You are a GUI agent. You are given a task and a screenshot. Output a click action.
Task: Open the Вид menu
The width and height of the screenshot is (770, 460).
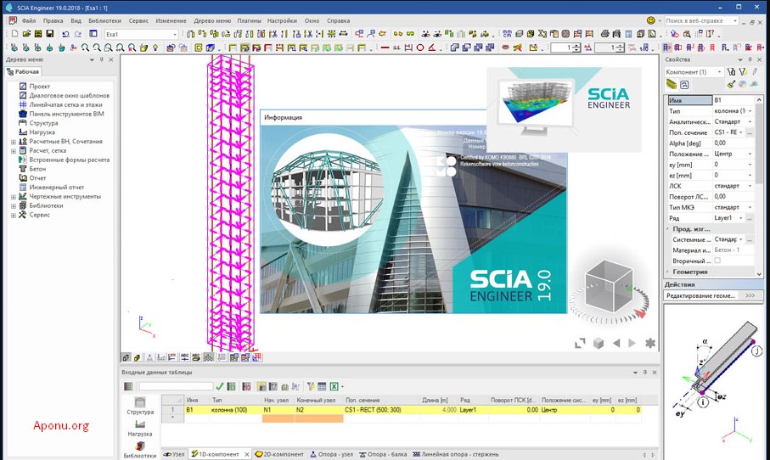pyautogui.click(x=76, y=20)
